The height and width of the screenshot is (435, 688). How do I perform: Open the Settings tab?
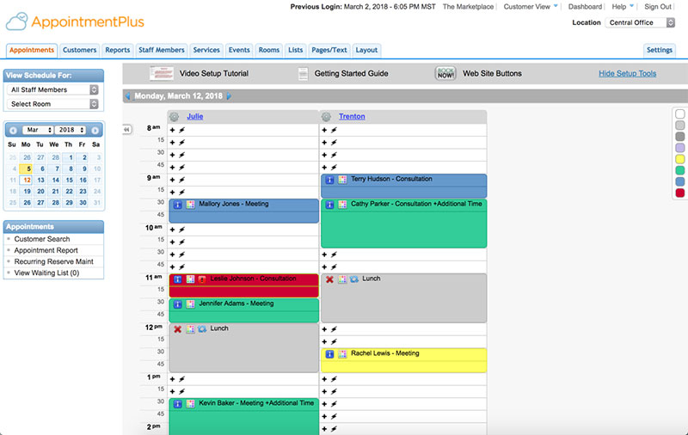click(660, 50)
